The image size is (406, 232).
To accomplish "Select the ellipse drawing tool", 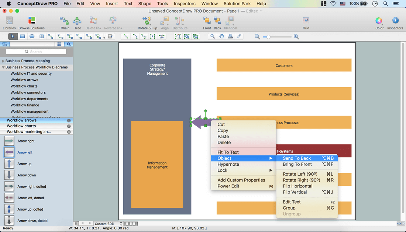I will click(x=32, y=36).
